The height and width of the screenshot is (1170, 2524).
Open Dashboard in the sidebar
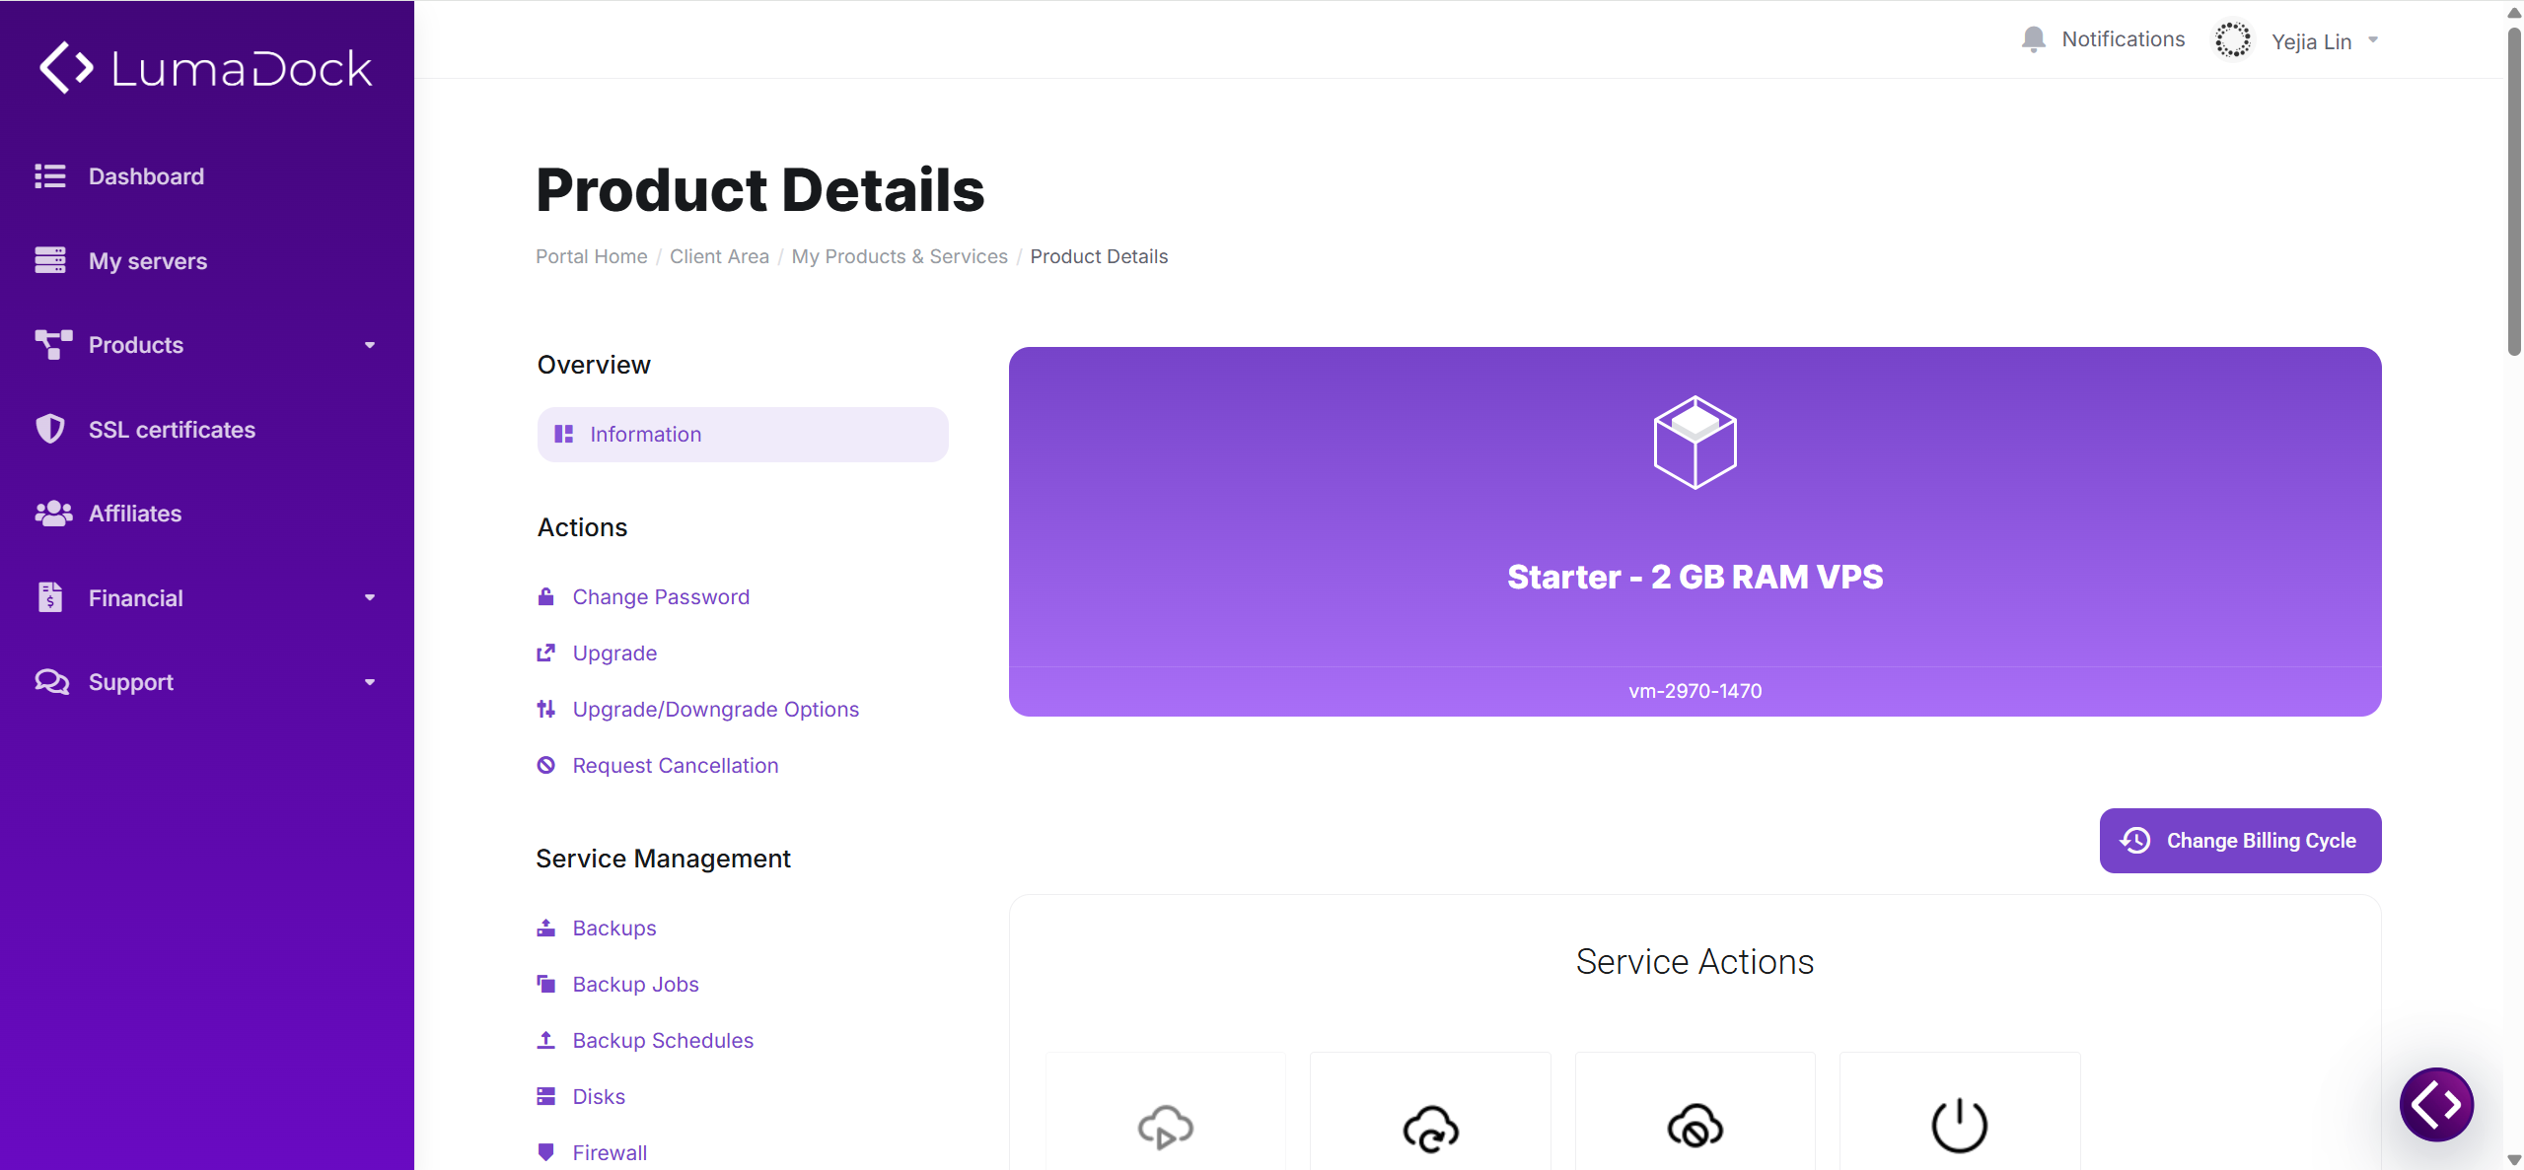[146, 176]
